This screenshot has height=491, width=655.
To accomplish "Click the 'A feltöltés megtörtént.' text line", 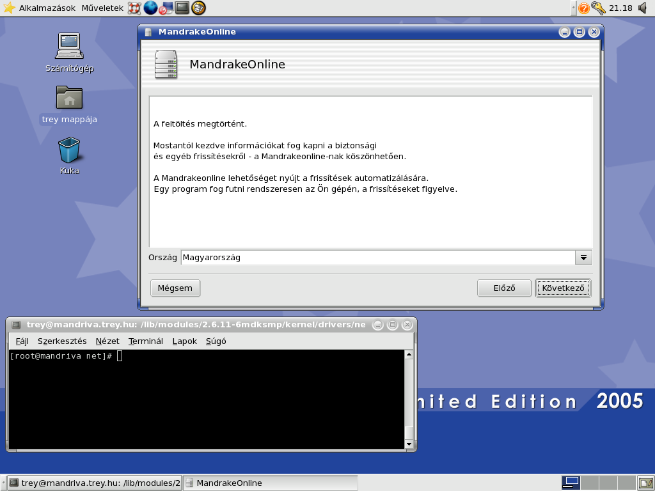I will [200, 123].
